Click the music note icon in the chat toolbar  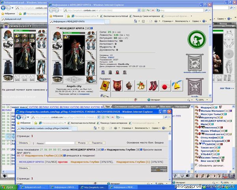click(x=175, y=176)
